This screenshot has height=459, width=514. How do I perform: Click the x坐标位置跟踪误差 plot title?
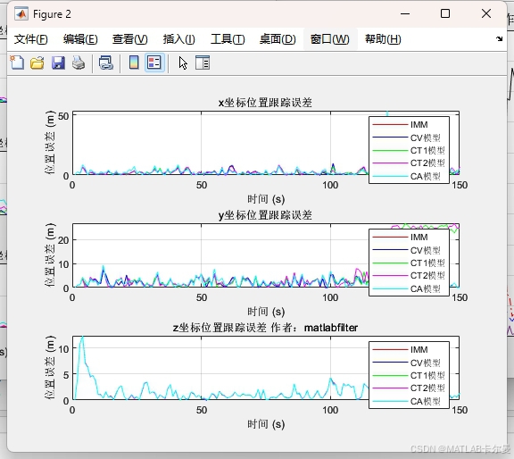coord(265,103)
